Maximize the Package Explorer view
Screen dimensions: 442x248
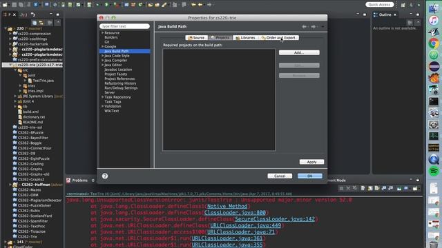pyautogui.click(x=58, y=14)
